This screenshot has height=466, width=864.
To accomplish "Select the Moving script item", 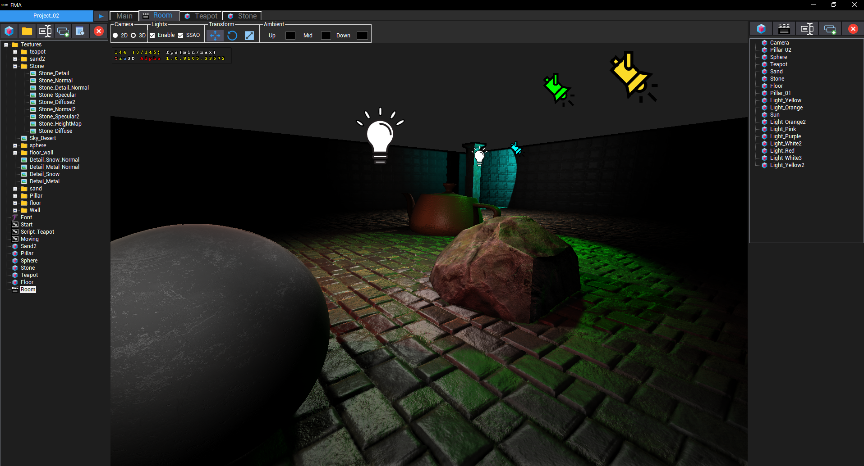I will click(30, 239).
